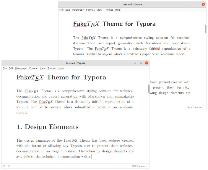Image resolution: width=208 pixels, height=170 pixels.
Task: Click appmakes.io link in front window
Action: pyautogui.click(x=124, y=96)
